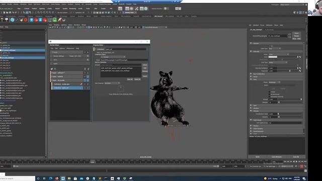Viewport: 322px width, 181px height.
Task: Click the green grid shelf icon
Action: pos(50,20)
